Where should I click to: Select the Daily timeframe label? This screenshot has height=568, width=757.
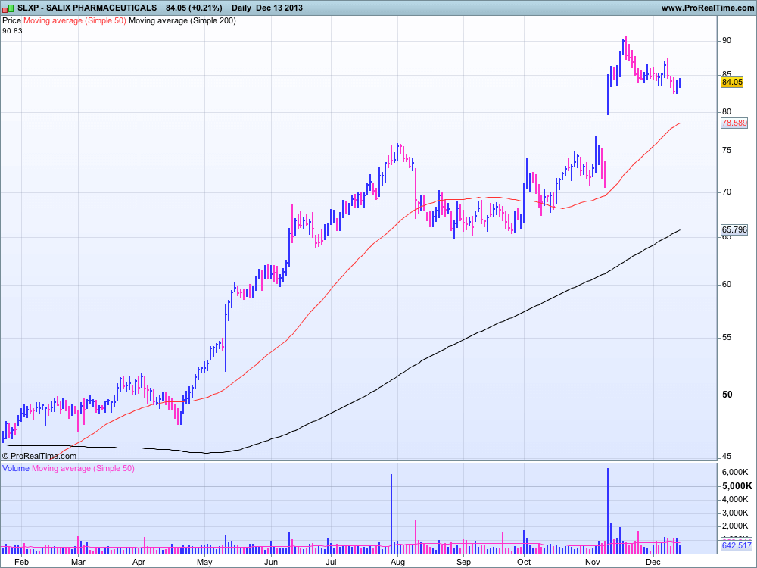[x=241, y=8]
